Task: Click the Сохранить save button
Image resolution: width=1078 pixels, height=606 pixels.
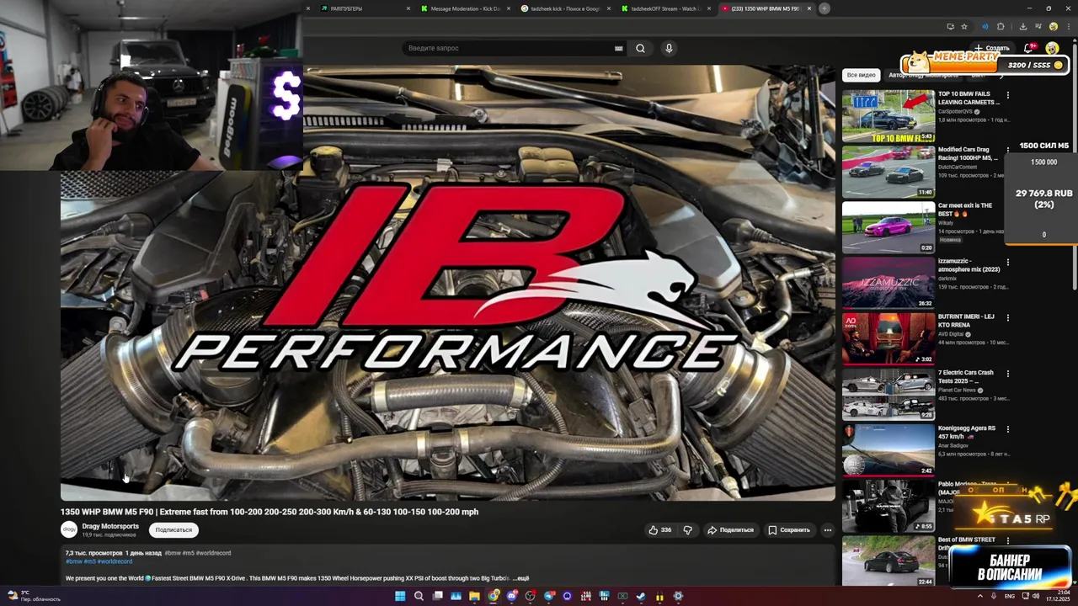Action: pos(789,530)
